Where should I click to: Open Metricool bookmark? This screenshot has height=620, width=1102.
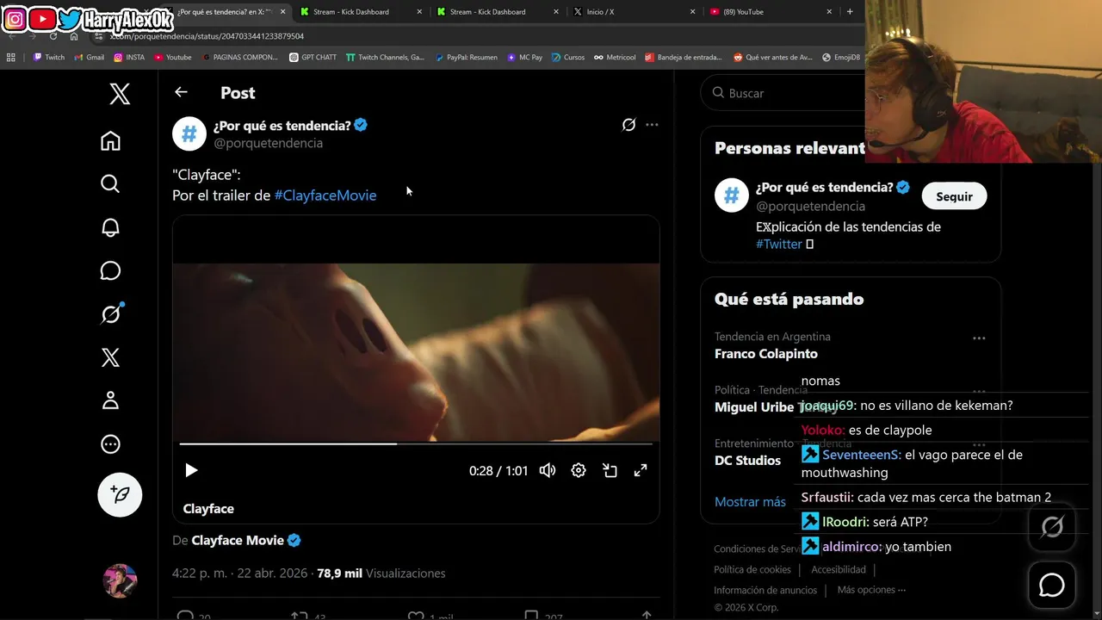[615, 58]
